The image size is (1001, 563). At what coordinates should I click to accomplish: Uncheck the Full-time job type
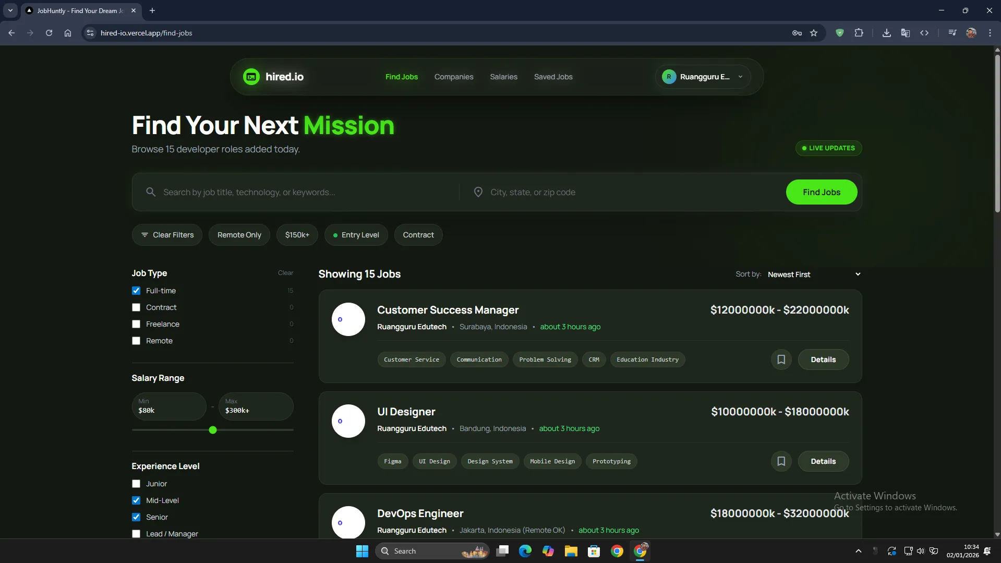[x=136, y=291]
